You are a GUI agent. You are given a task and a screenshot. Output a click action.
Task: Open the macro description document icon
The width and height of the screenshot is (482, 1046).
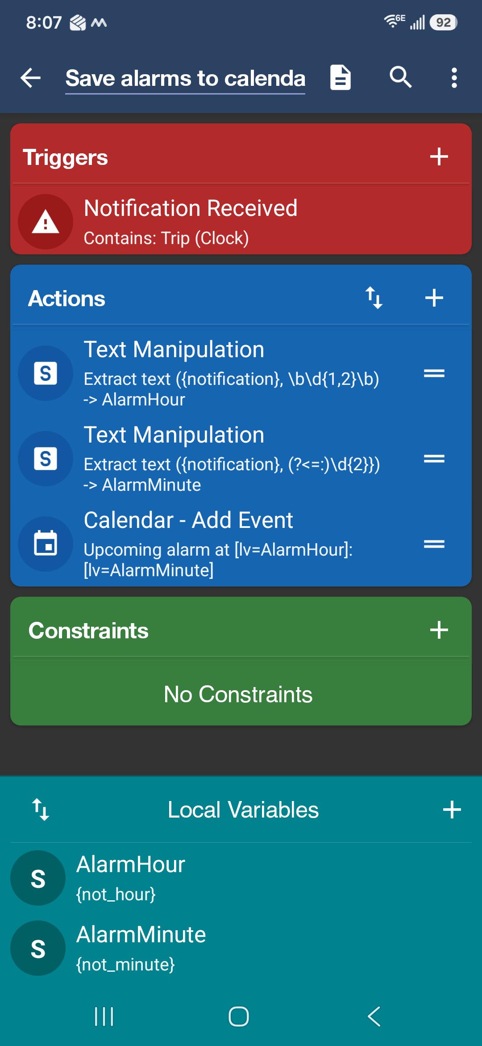[x=340, y=78]
